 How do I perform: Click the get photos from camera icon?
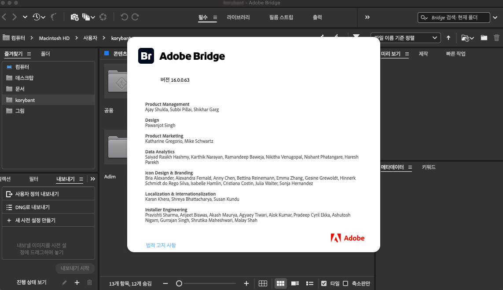[x=74, y=17]
